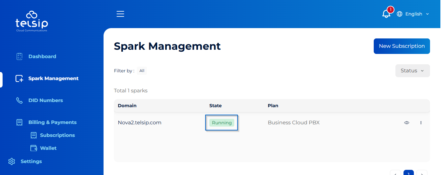Screen dimensions: 442x175
Task: Toggle the hamburger sidebar menu
Action: point(120,14)
